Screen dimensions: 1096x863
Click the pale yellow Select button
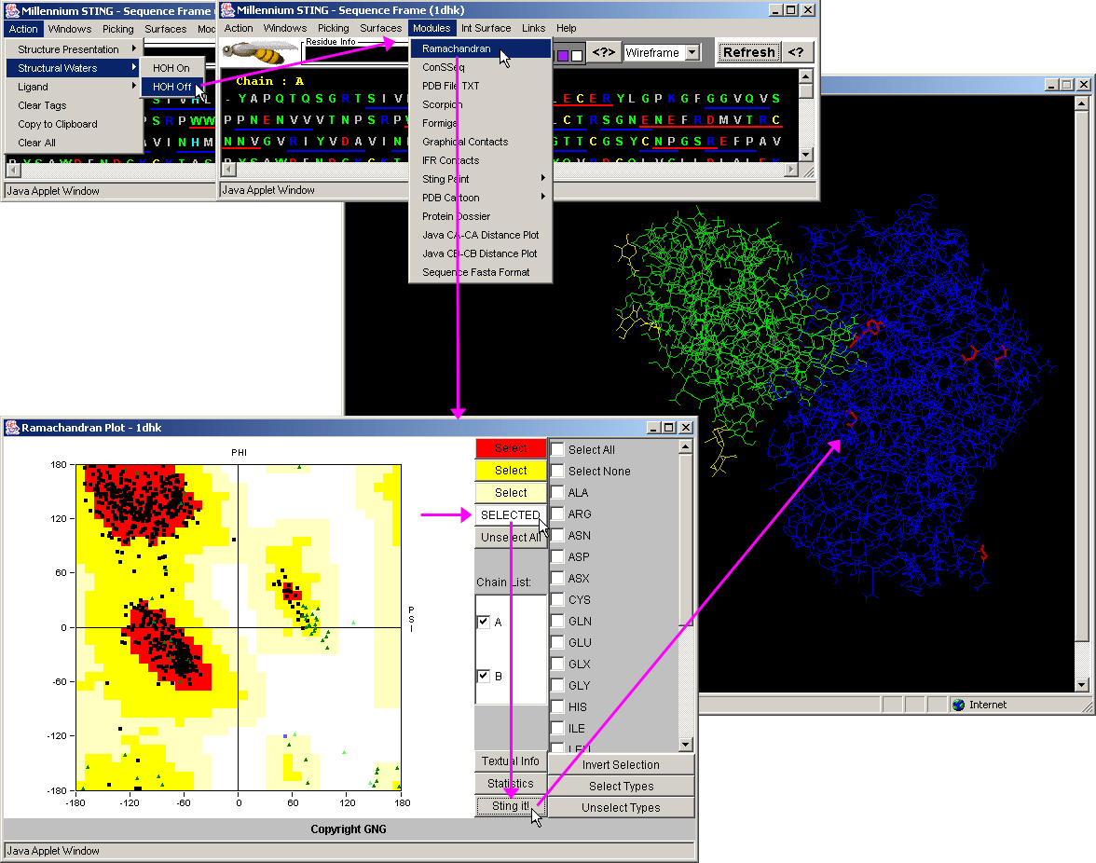(x=511, y=493)
